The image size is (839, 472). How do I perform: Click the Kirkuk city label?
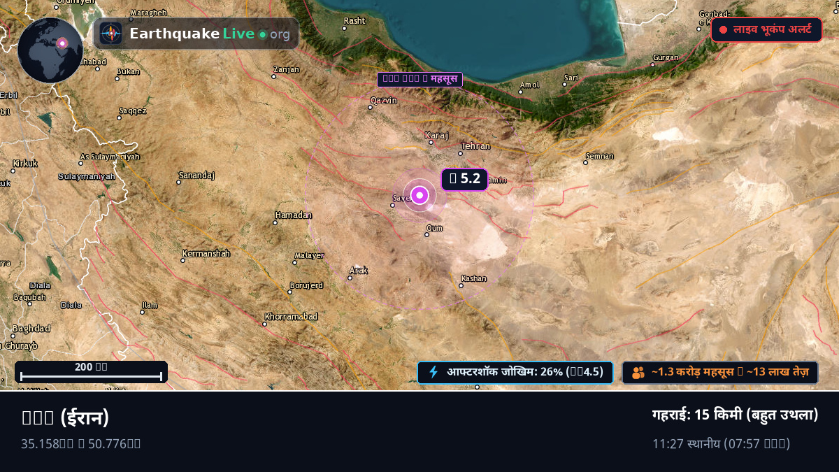click(x=24, y=163)
